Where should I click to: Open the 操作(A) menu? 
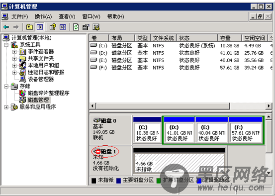[43, 17]
